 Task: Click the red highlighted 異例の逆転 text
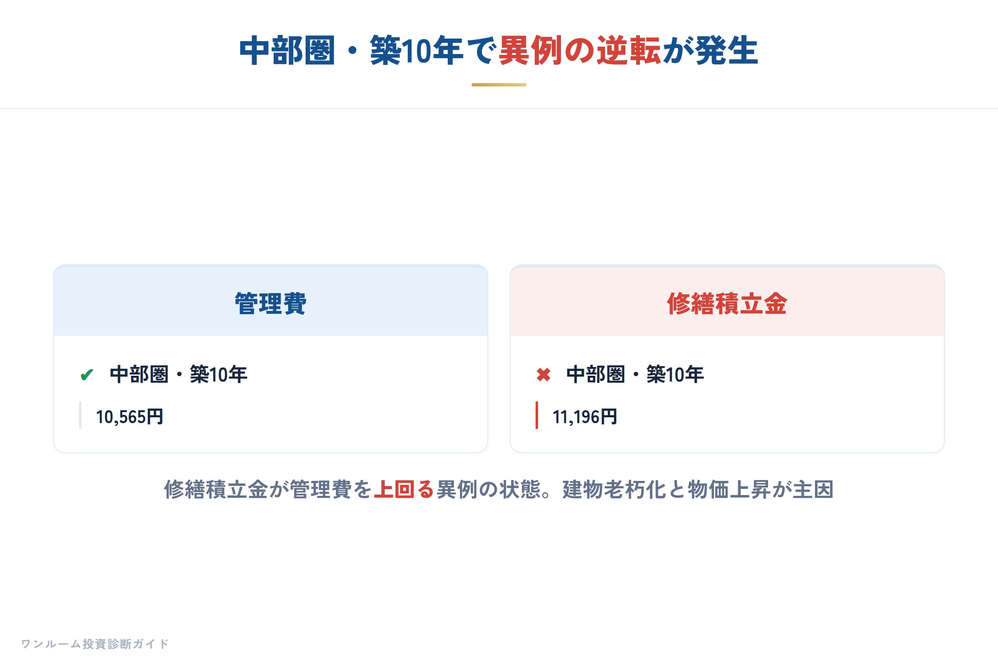pyautogui.click(x=580, y=51)
